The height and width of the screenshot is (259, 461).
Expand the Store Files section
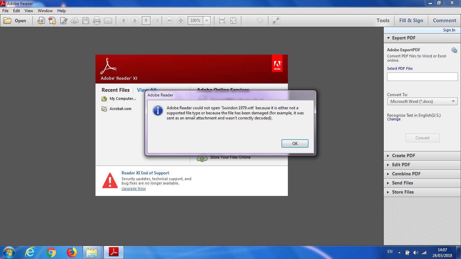pos(422,192)
